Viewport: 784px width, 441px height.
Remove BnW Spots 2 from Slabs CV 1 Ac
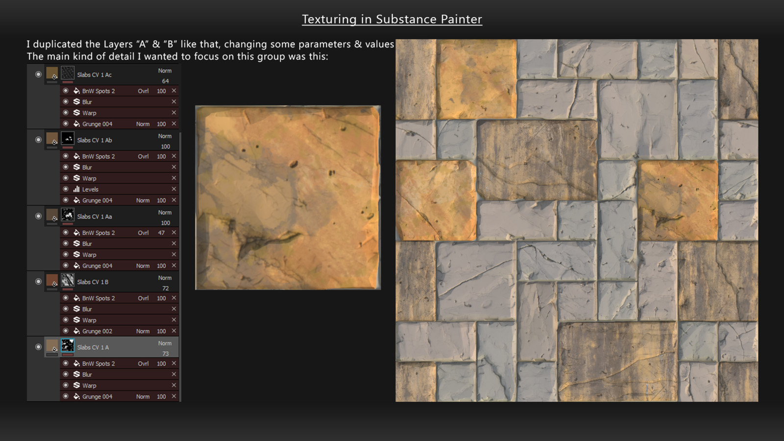(x=174, y=91)
